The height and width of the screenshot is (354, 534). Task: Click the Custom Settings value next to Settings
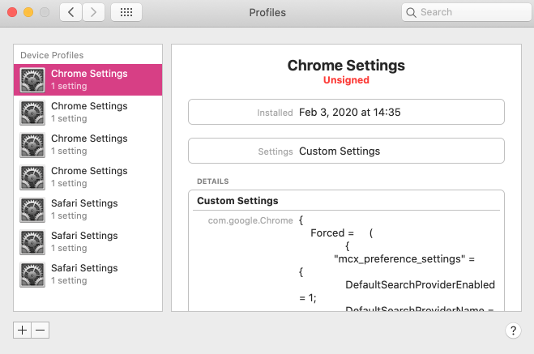[x=340, y=151]
